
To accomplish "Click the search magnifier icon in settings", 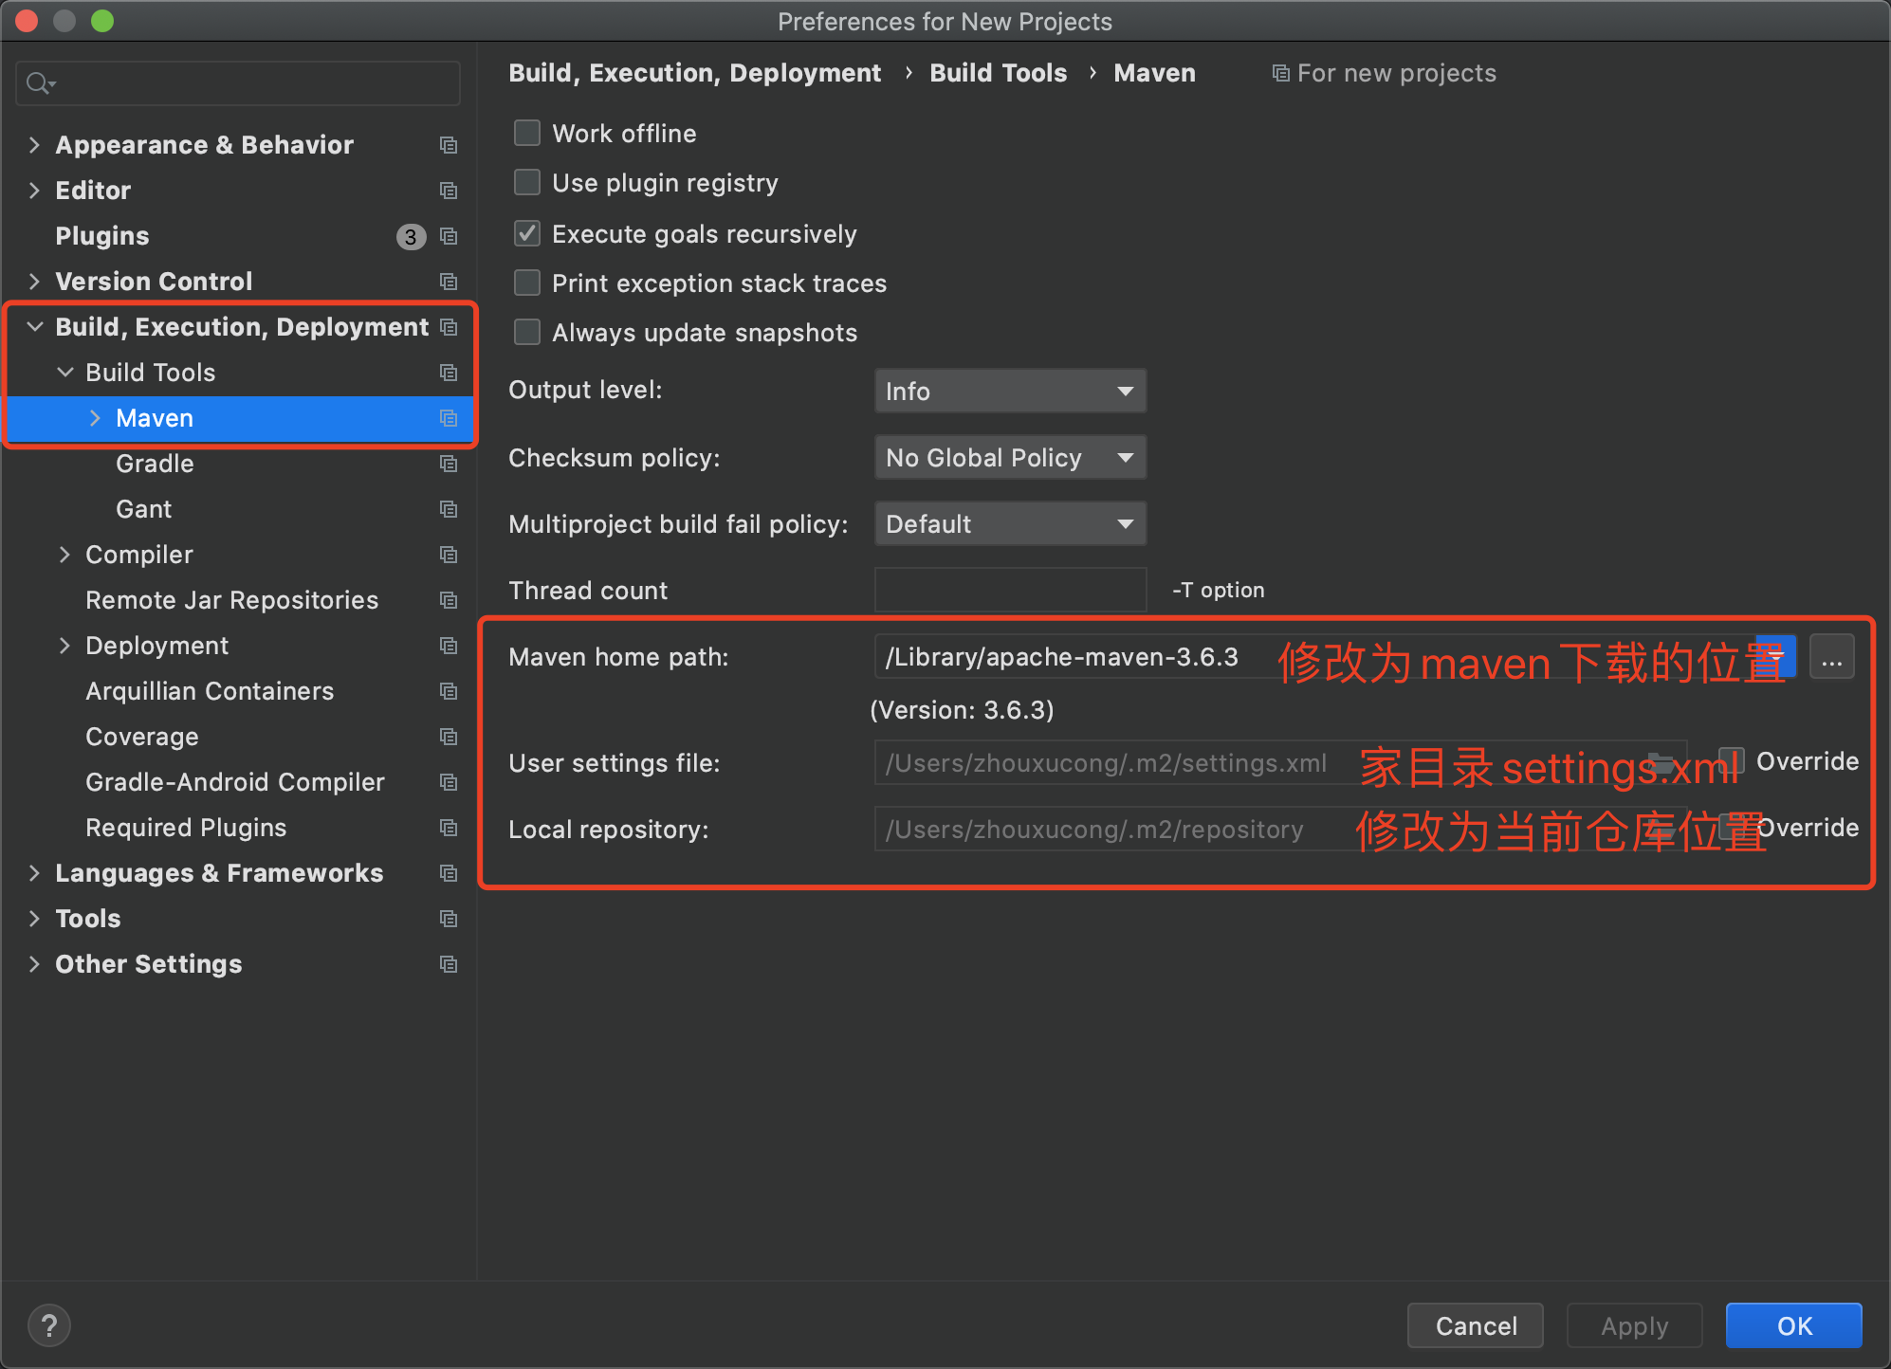I will (x=40, y=83).
